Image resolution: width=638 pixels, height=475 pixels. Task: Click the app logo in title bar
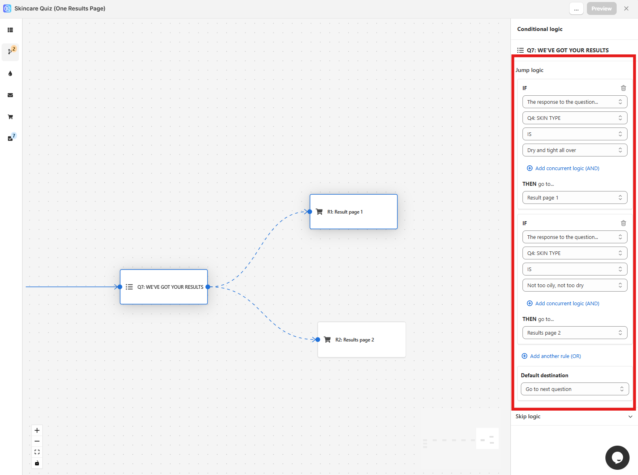click(7, 8)
